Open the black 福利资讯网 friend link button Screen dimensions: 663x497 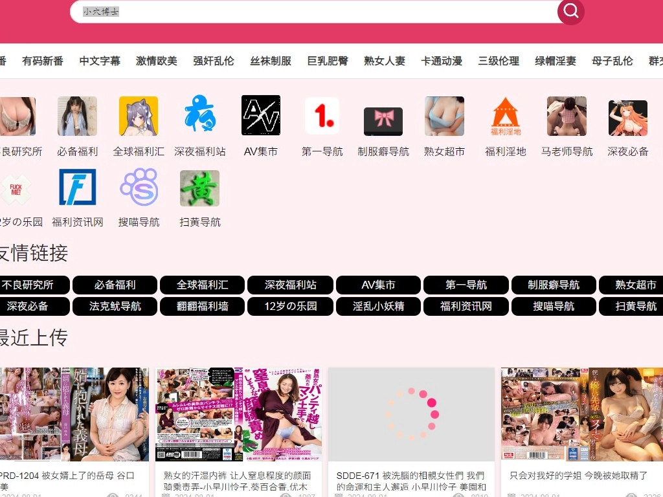point(466,306)
